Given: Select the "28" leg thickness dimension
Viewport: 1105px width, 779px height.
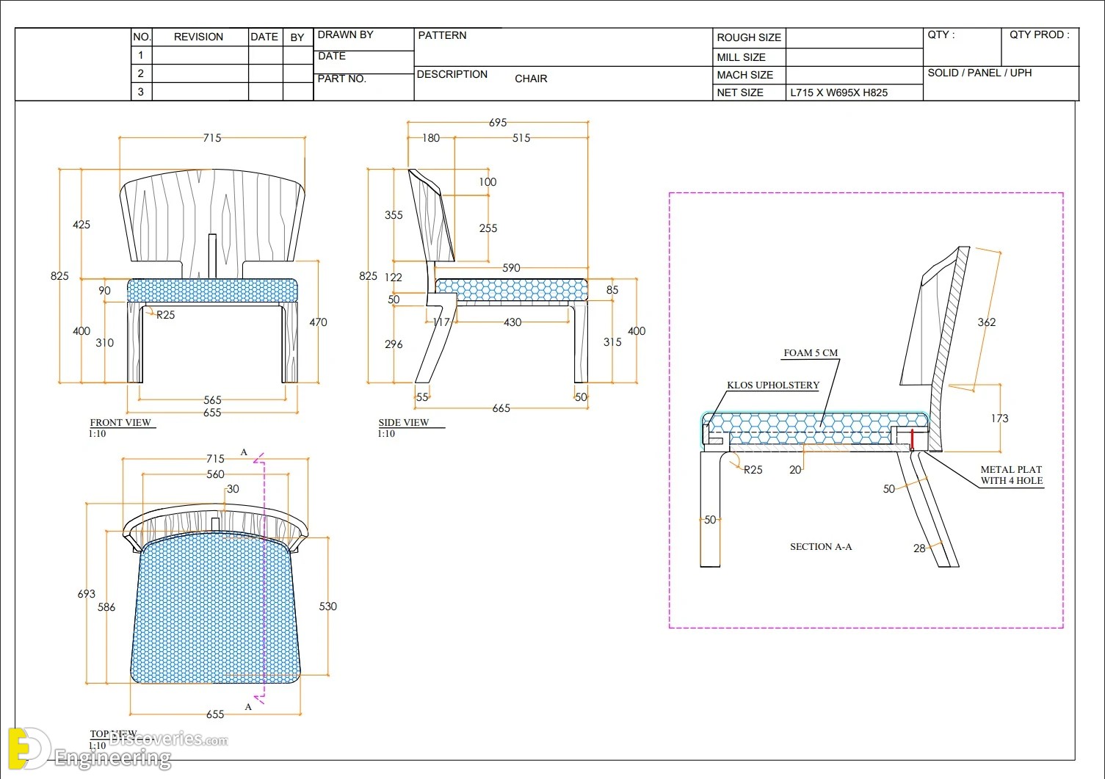Looking at the screenshot, I should pyautogui.click(x=919, y=548).
